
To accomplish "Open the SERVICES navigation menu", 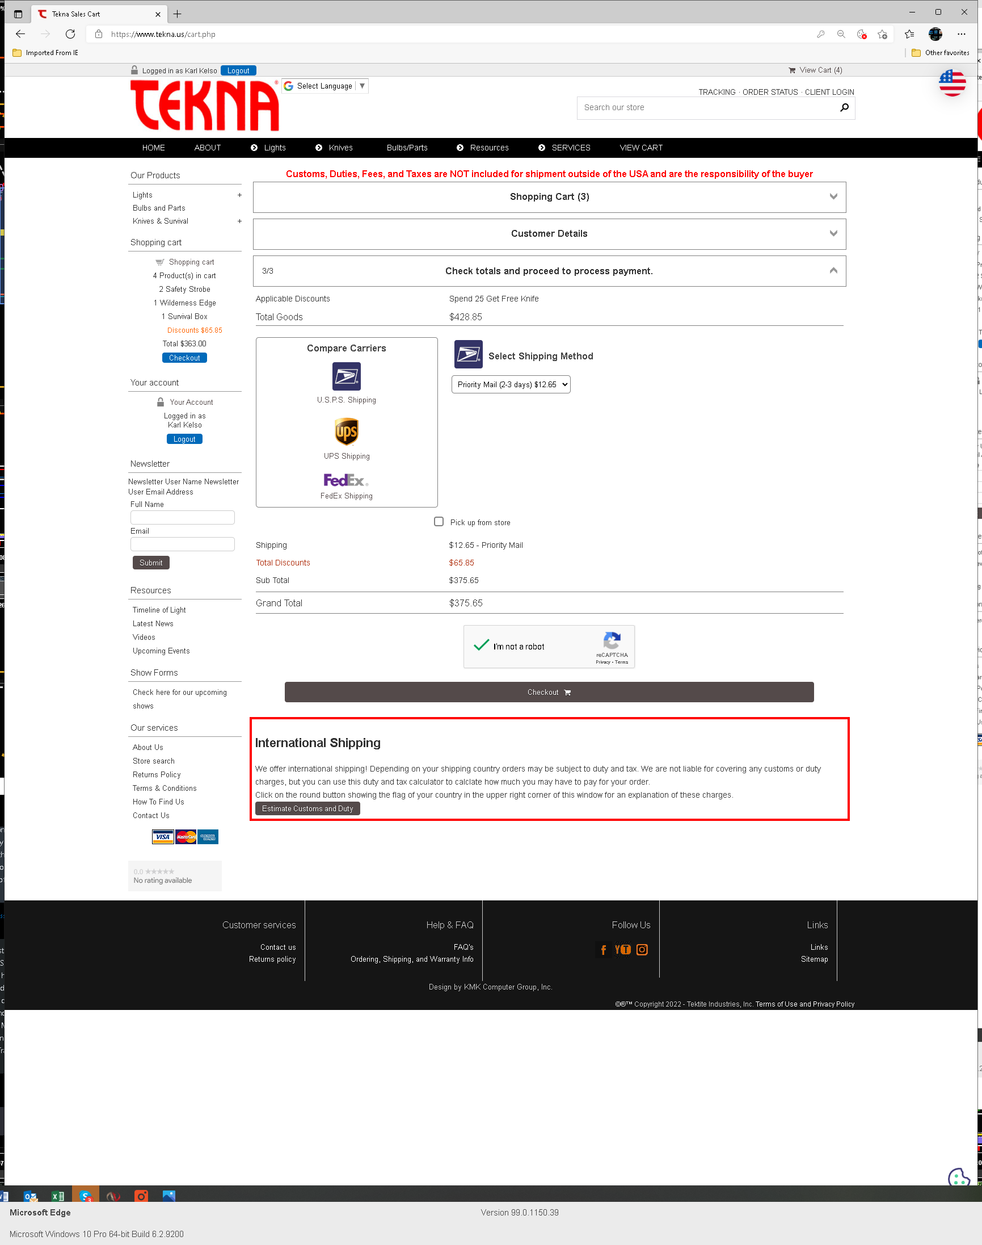I will [x=570, y=148].
